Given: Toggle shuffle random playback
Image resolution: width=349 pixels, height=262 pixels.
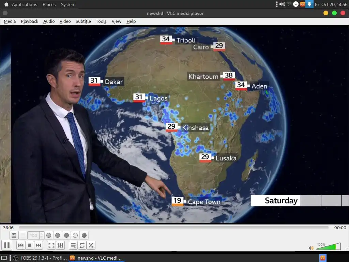Looking at the screenshot, I should 91,245.
